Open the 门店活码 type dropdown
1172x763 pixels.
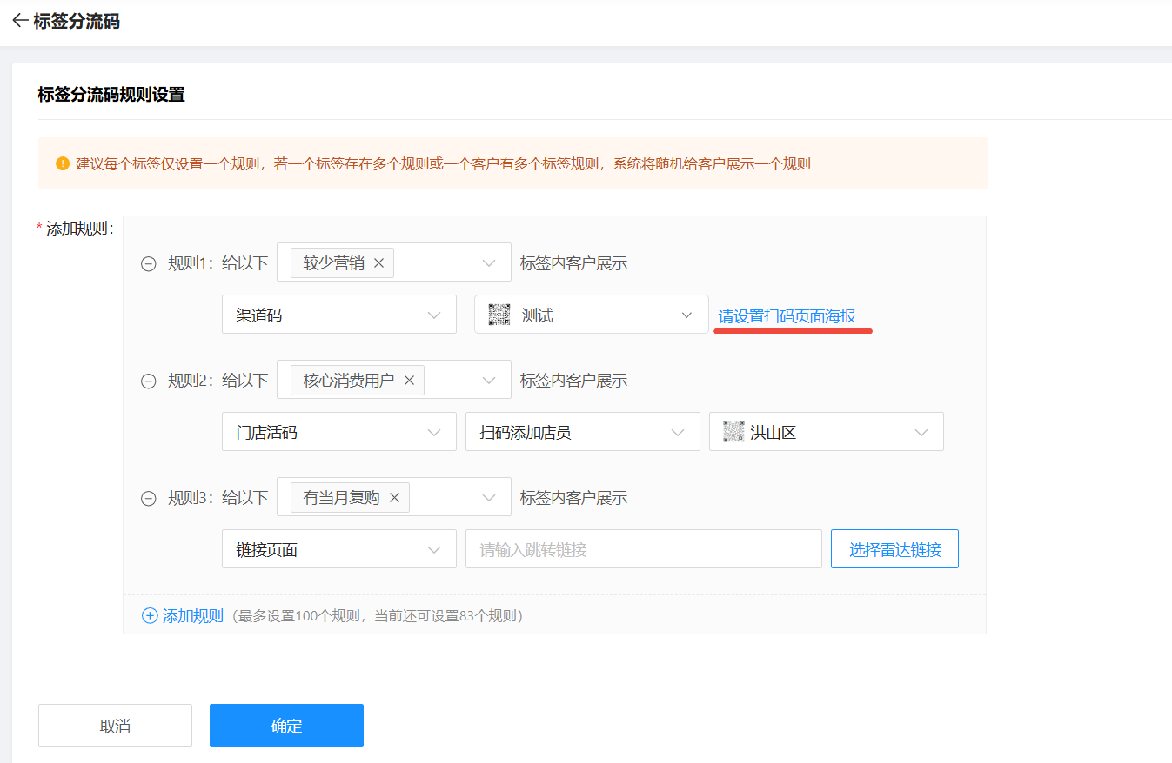pos(339,432)
